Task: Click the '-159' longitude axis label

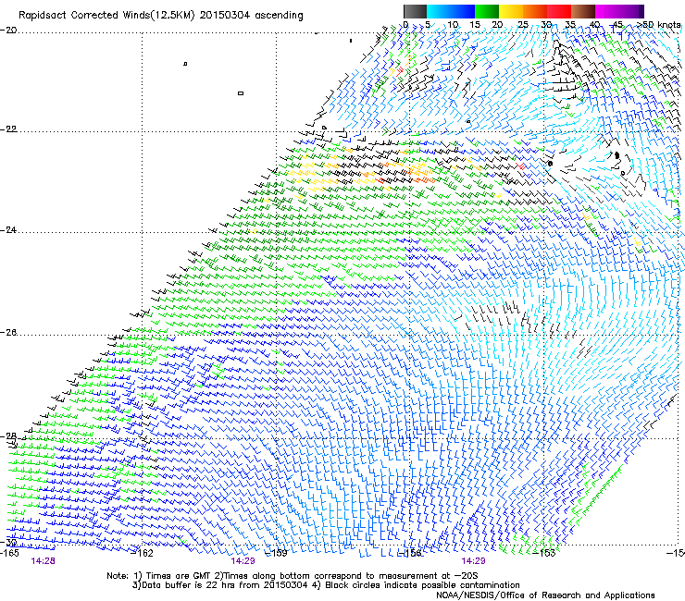Action: point(277,553)
